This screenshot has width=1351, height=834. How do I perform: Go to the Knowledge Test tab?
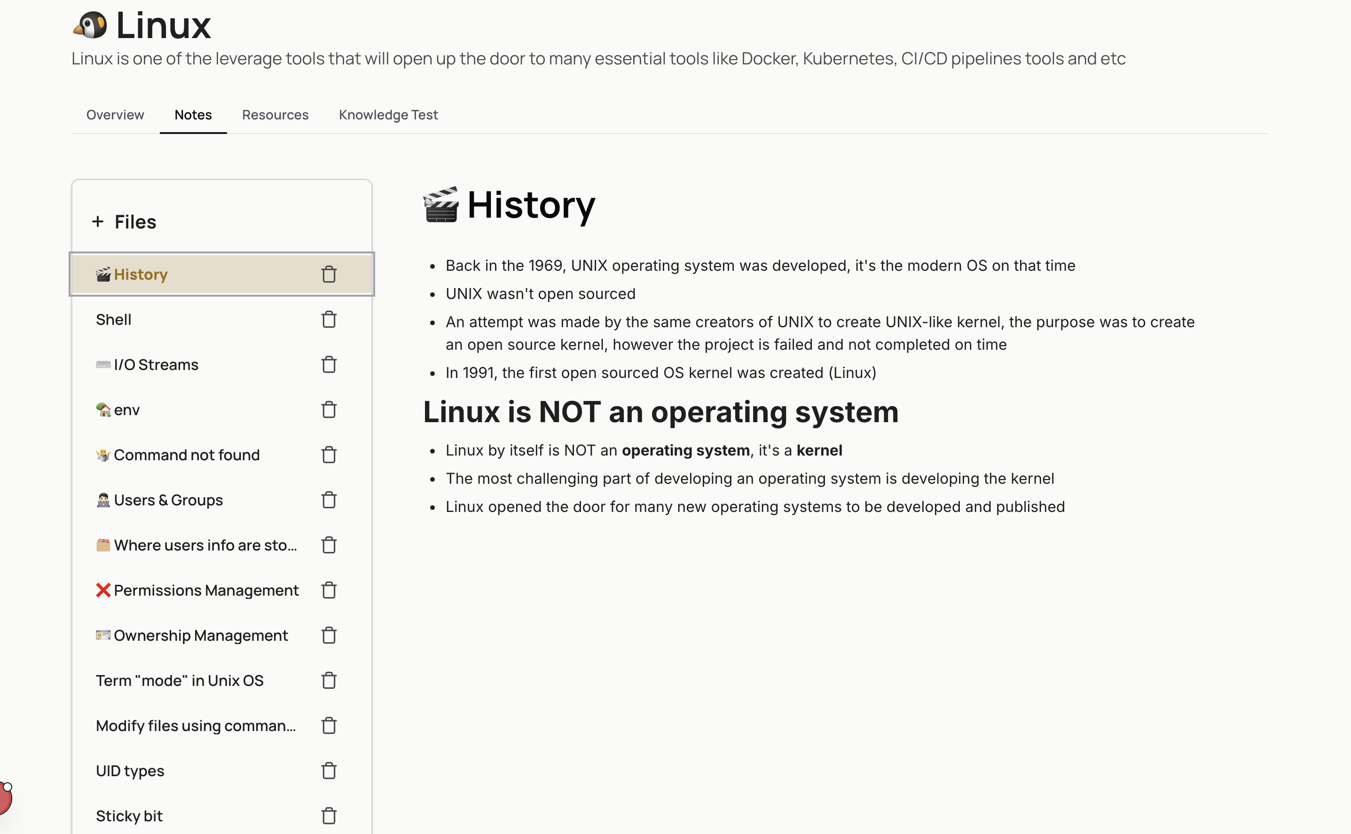point(388,115)
